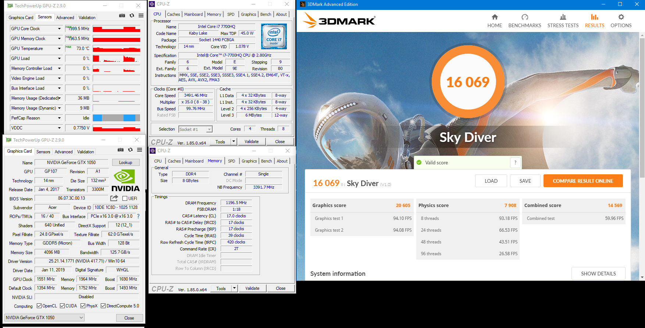The width and height of the screenshot is (645, 328).
Task: Click the GPU Load sensor graph
Action: pyautogui.click(x=116, y=58)
